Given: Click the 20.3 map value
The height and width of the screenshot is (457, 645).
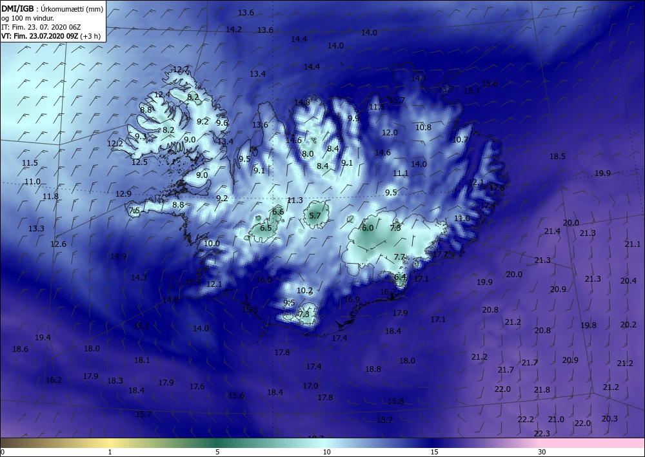Looking at the screenshot, I should point(610,418).
